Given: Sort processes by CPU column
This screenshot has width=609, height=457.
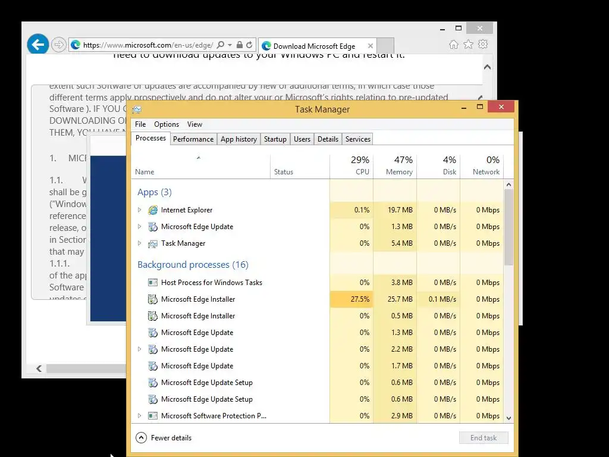Looking at the screenshot, I should [x=351, y=167].
